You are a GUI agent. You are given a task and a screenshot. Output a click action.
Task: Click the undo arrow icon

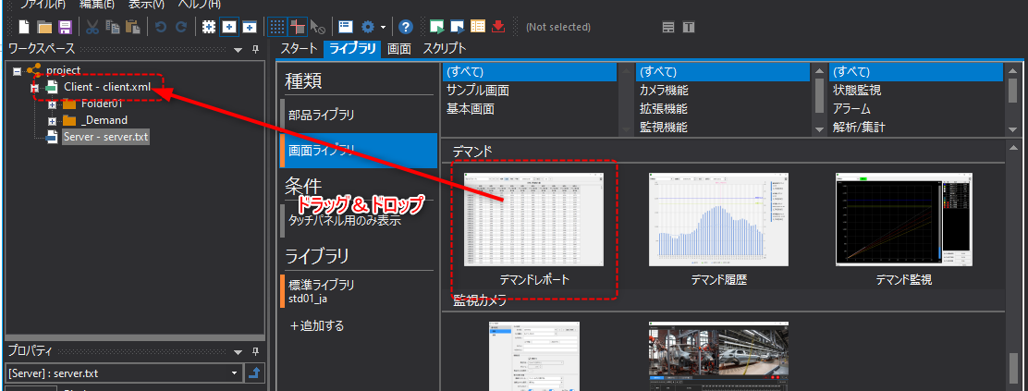161,27
